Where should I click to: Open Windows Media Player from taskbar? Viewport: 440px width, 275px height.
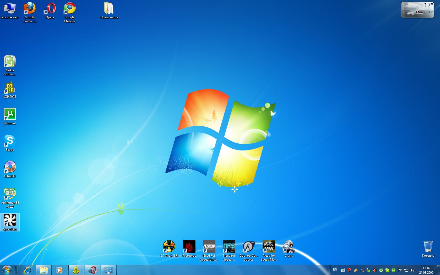coord(60,270)
